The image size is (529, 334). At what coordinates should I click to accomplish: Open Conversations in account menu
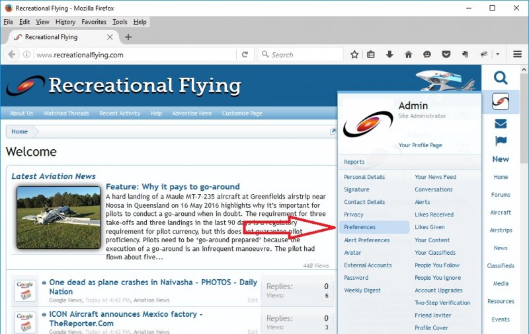(x=434, y=189)
